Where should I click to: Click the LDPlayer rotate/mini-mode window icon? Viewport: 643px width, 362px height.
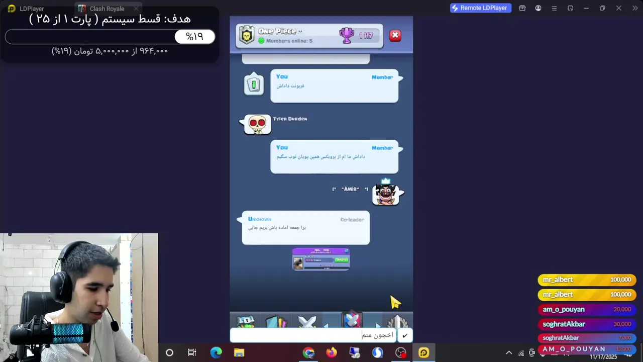click(570, 8)
